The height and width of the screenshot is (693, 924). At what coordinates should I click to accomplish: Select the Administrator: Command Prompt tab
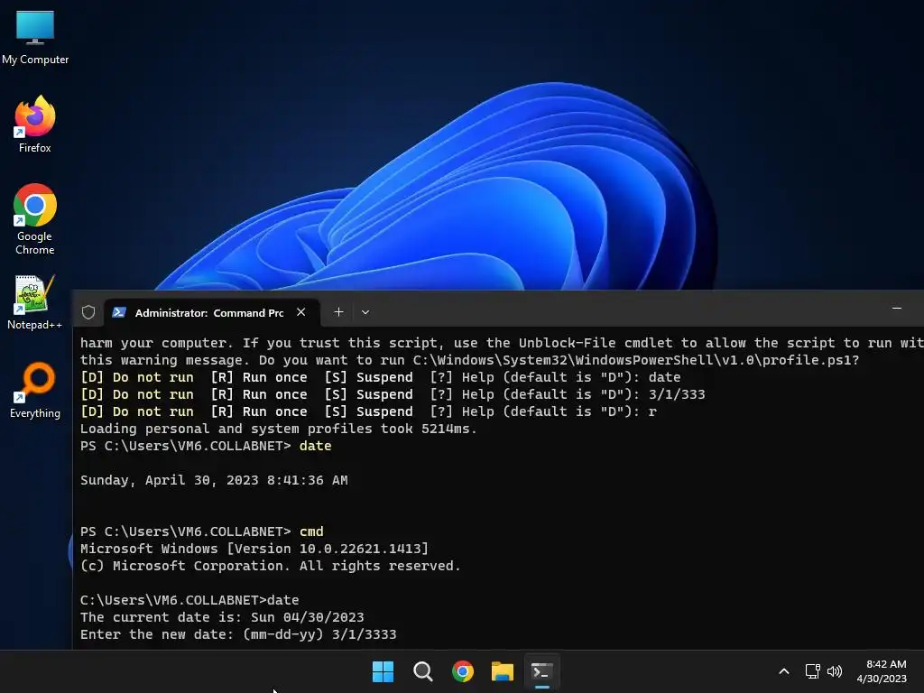[x=209, y=313]
